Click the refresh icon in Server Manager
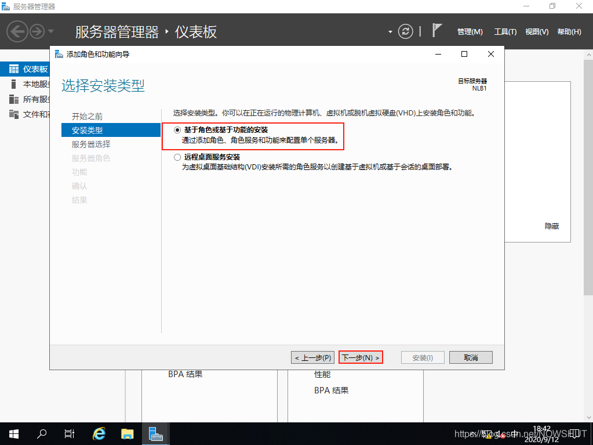The height and width of the screenshot is (445, 593). tap(407, 31)
